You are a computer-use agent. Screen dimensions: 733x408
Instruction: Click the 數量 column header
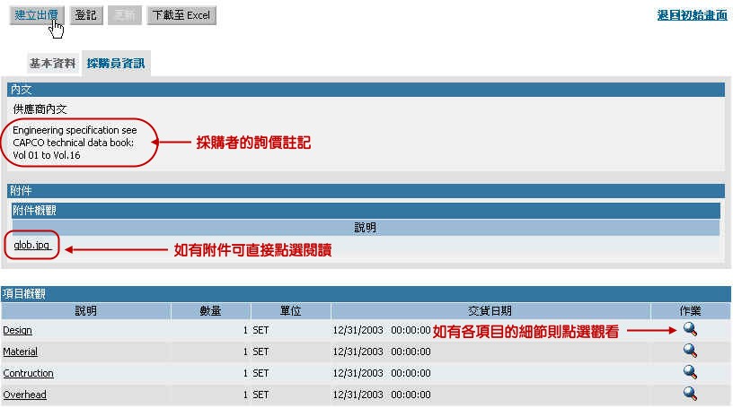pos(210,310)
